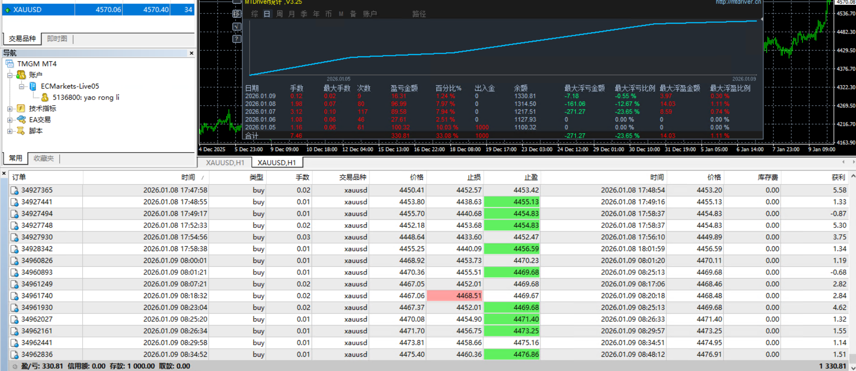Toggle the 日 daily statistics view
This screenshot has height=371, width=856.
267,14
